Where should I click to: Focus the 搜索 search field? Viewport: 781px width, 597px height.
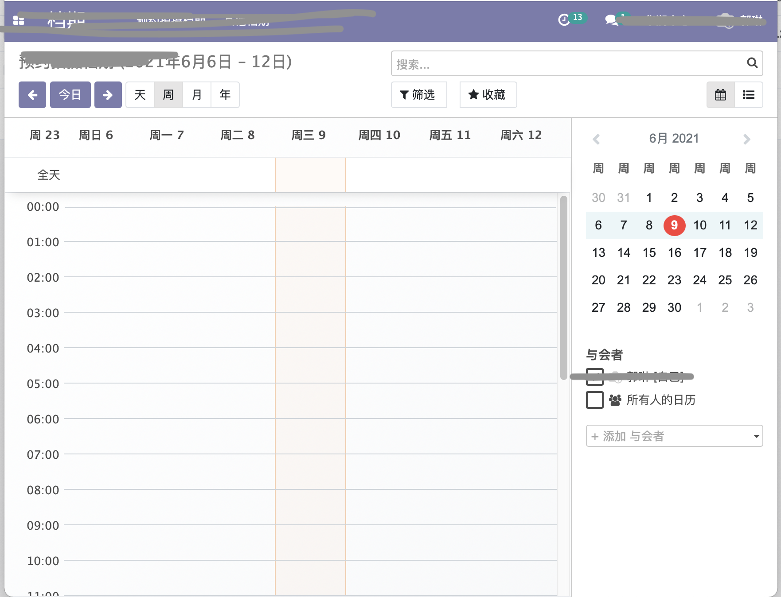coord(577,64)
